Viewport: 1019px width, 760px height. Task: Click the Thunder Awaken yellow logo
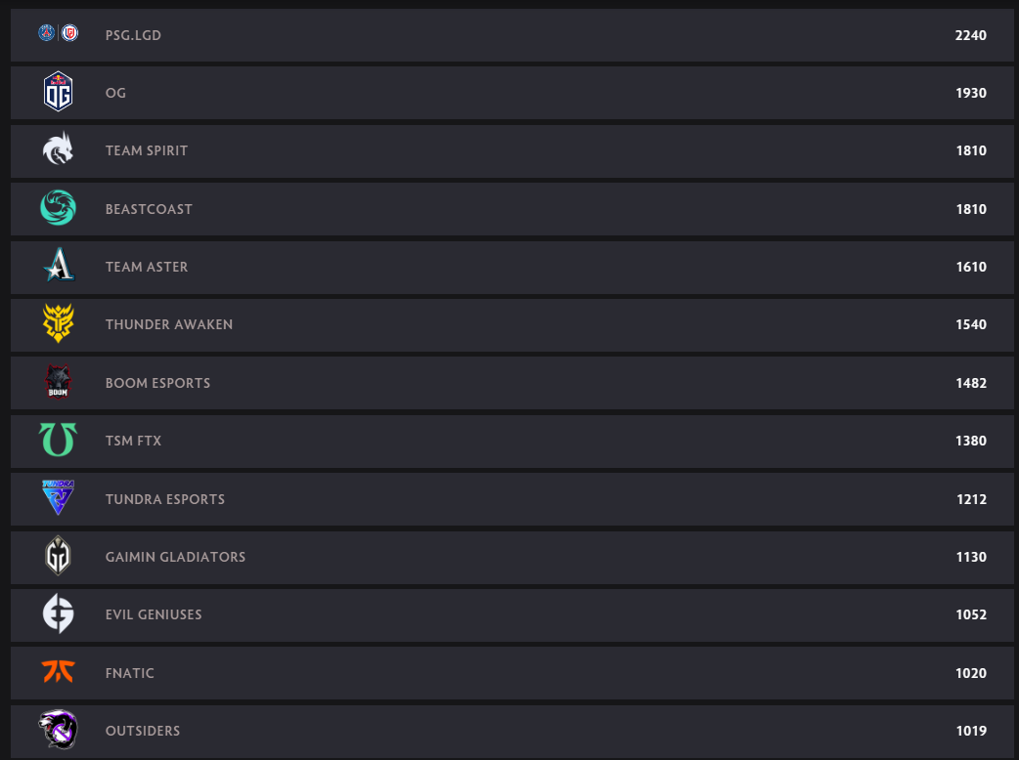pos(58,323)
